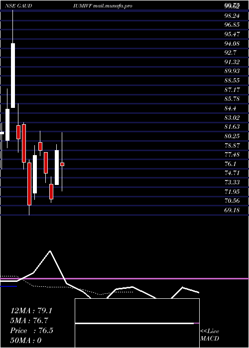249x348 pixels.
Task: Select the 98.24 price axis label
Action: tap(232, 15)
